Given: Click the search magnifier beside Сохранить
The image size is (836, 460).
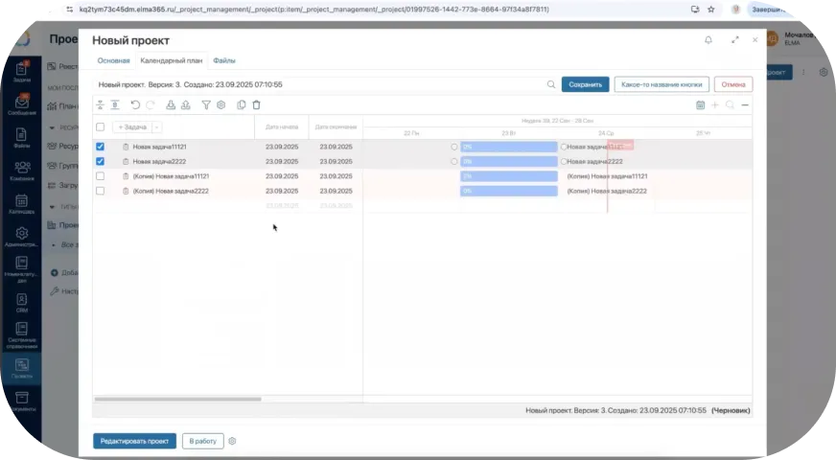Looking at the screenshot, I should click(x=551, y=84).
